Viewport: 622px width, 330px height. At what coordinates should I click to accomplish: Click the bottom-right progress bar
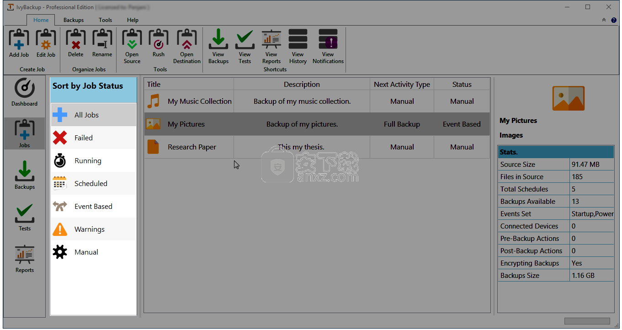pos(587,321)
